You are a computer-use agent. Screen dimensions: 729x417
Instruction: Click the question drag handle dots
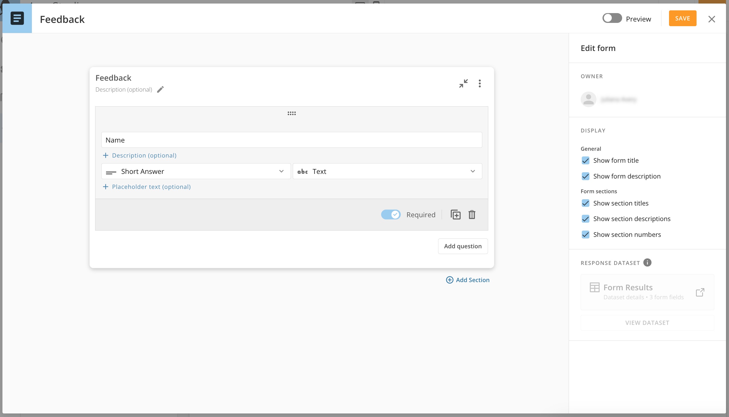tap(292, 113)
